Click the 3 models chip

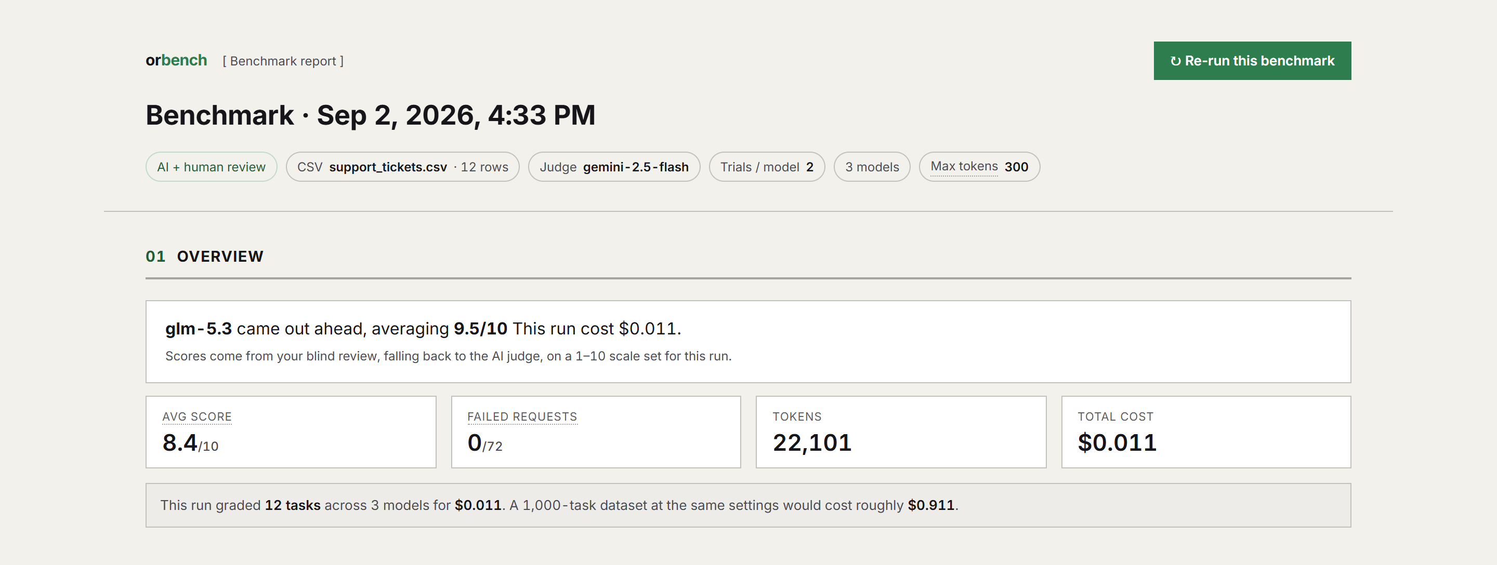click(872, 167)
